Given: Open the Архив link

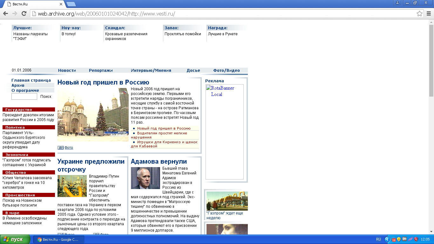Looking at the screenshot, I should pyautogui.click(x=18, y=85).
